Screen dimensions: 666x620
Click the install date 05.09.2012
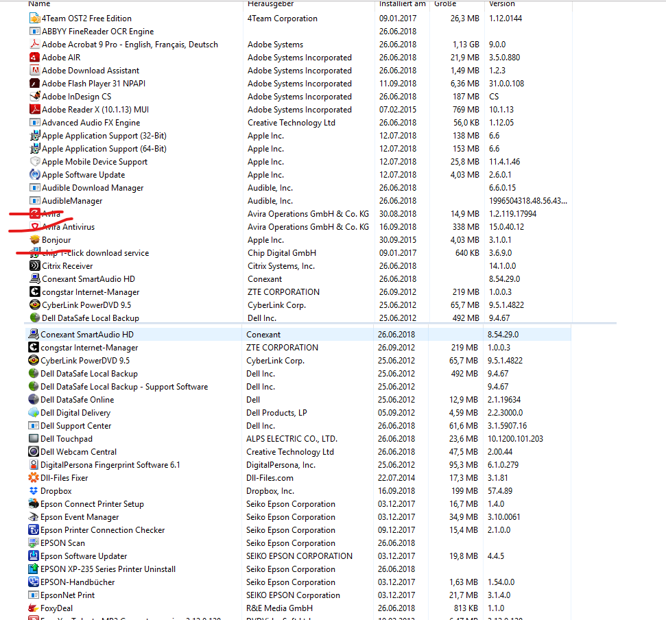coord(396,413)
